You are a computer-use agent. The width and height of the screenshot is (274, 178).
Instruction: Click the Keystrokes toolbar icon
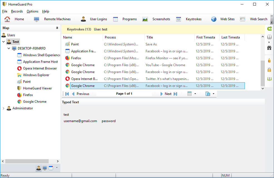point(178,19)
